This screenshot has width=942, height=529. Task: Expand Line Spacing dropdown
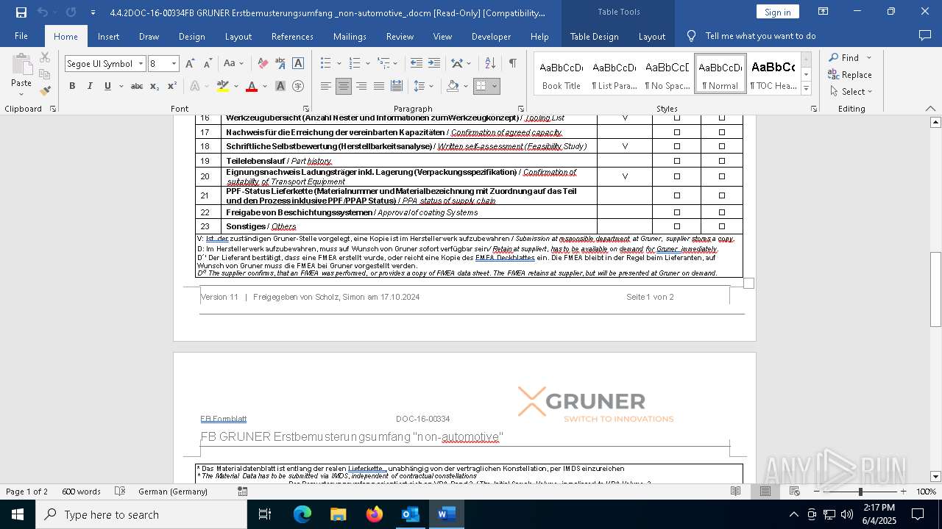pyautogui.click(x=431, y=86)
